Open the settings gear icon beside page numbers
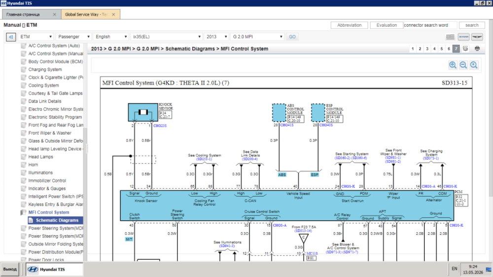The image size is (493, 277). [x=465, y=49]
